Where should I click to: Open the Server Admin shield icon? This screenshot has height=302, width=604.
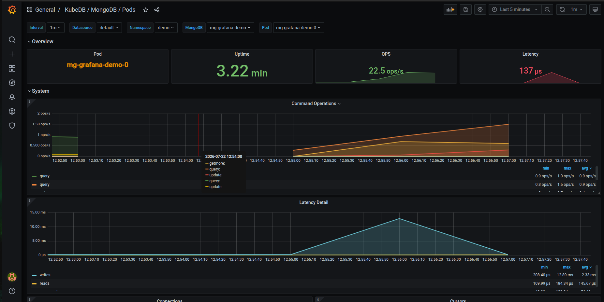12,126
